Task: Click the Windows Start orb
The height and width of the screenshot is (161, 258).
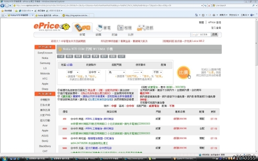Action: [4, 159]
